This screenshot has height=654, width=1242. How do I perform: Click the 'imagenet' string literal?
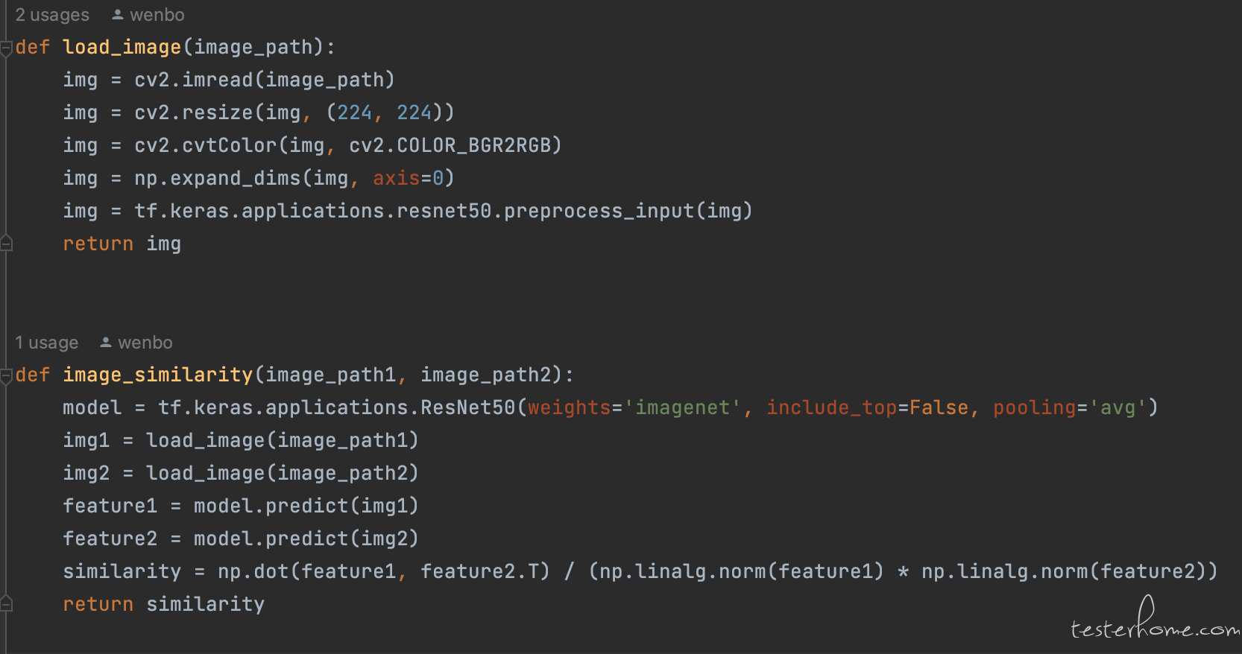point(682,407)
